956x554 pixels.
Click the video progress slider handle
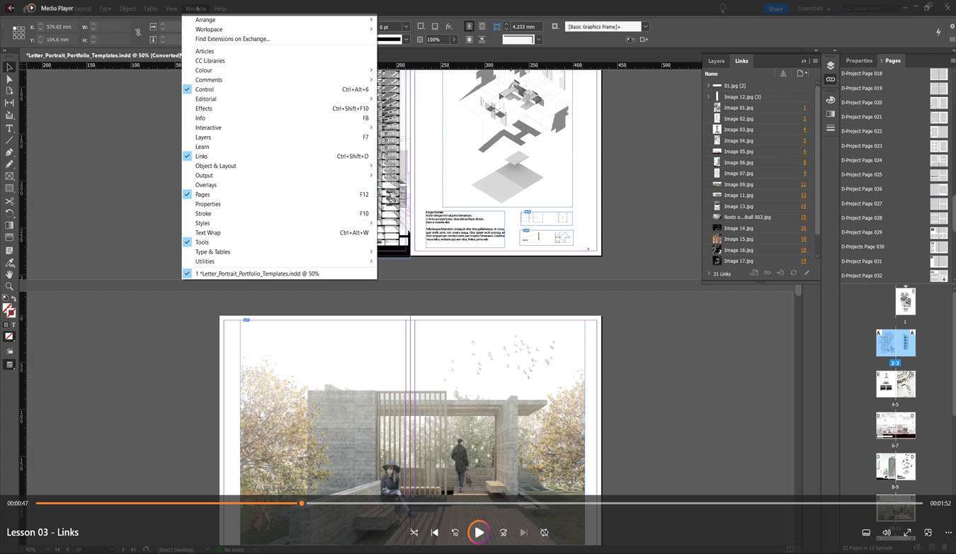tap(302, 503)
